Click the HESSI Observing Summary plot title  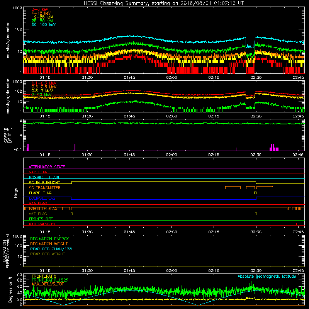click(x=163, y=3)
